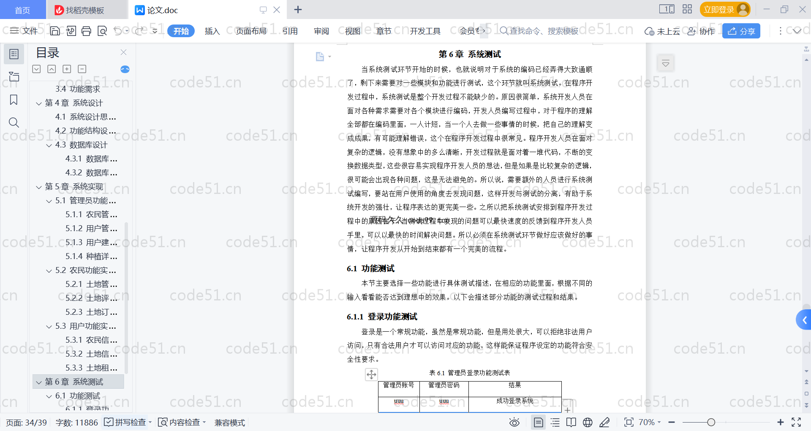The image size is (811, 431).
Task: Open the search icon in left sidebar
Action: point(14,123)
